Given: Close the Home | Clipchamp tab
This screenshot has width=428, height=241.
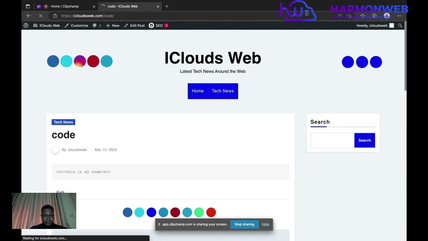Looking at the screenshot, I should (x=94, y=6).
